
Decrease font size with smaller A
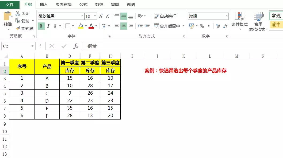tap(108, 16)
